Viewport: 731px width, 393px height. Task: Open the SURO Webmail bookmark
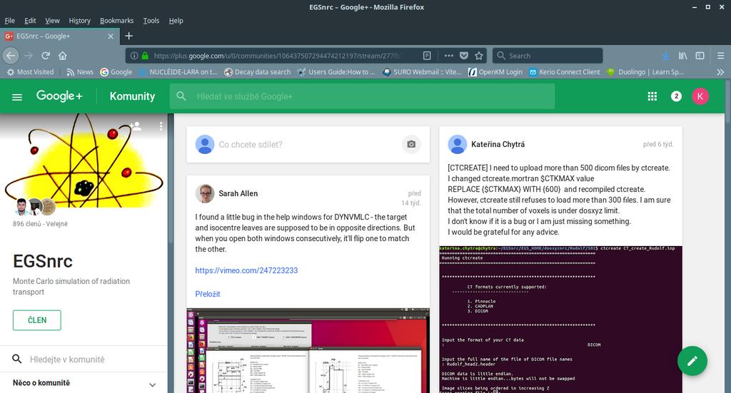pos(422,72)
